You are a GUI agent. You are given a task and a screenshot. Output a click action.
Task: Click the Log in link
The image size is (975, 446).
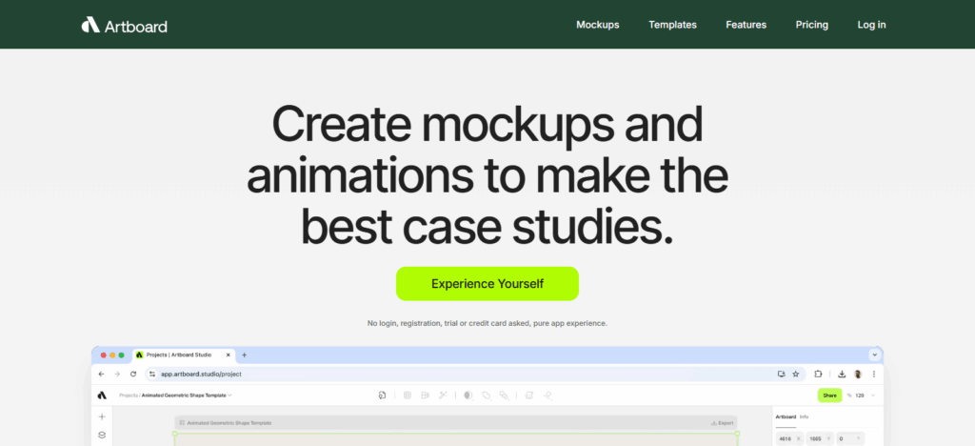(x=871, y=25)
